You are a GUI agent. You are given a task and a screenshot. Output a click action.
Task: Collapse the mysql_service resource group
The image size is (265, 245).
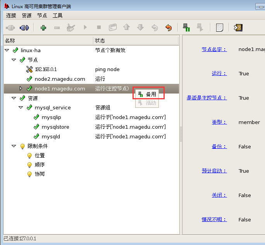point(21,108)
